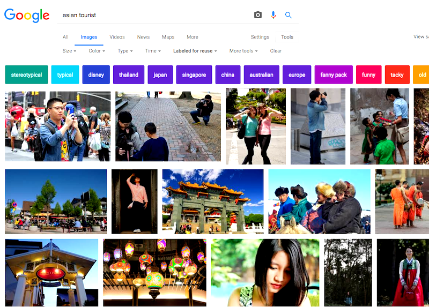Expand the Size filter dropdown
Image resolution: width=429 pixels, height=307 pixels.
click(69, 51)
